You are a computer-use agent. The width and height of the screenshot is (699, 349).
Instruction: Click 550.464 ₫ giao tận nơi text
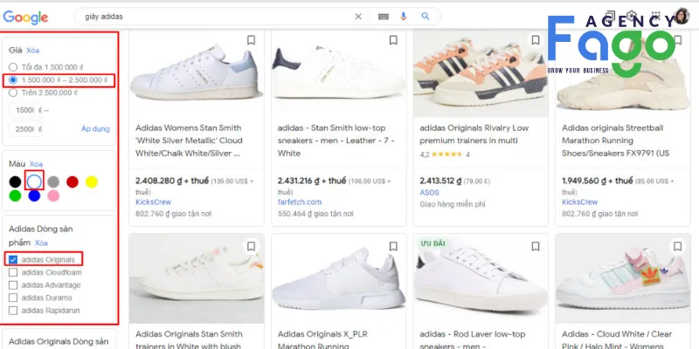click(315, 214)
